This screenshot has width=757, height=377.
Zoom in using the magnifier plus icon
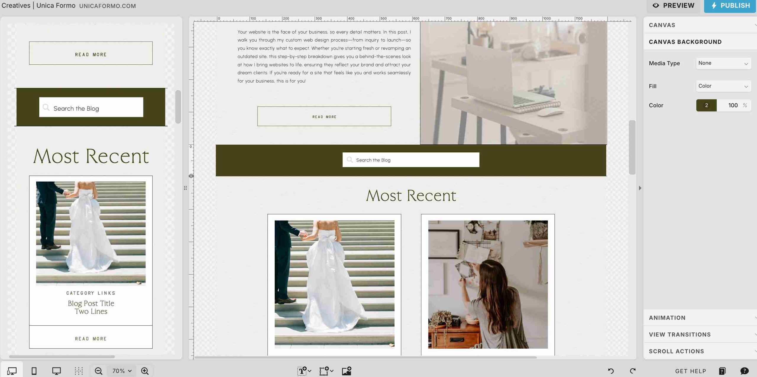click(145, 371)
